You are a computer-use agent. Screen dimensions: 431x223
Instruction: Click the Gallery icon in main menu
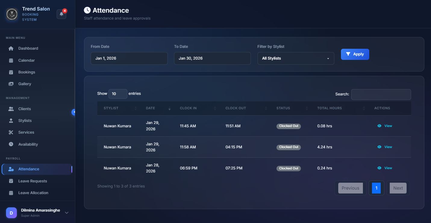pyautogui.click(x=11, y=84)
